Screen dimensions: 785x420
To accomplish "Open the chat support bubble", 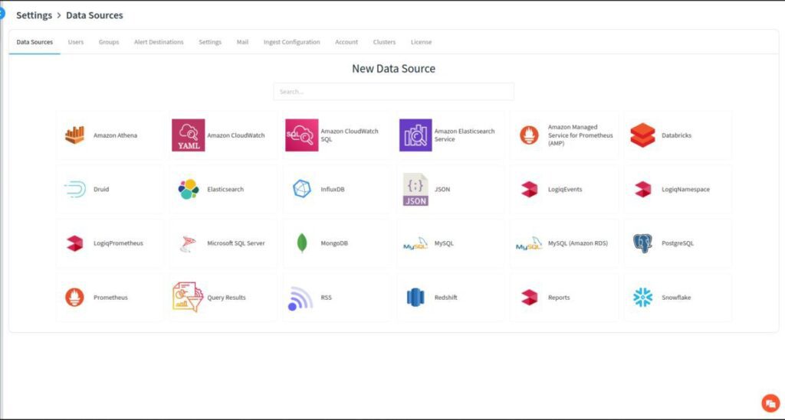I will pyautogui.click(x=770, y=403).
